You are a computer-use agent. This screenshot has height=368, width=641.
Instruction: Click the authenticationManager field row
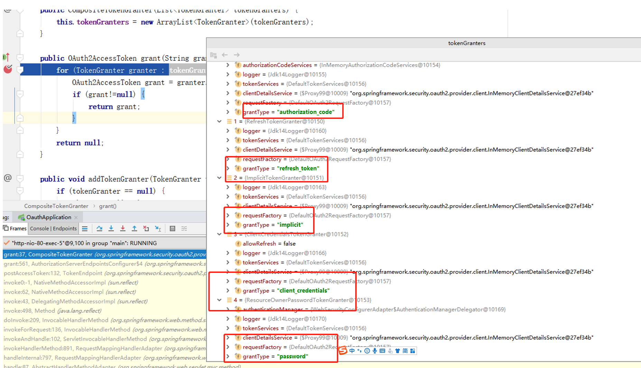click(424, 309)
